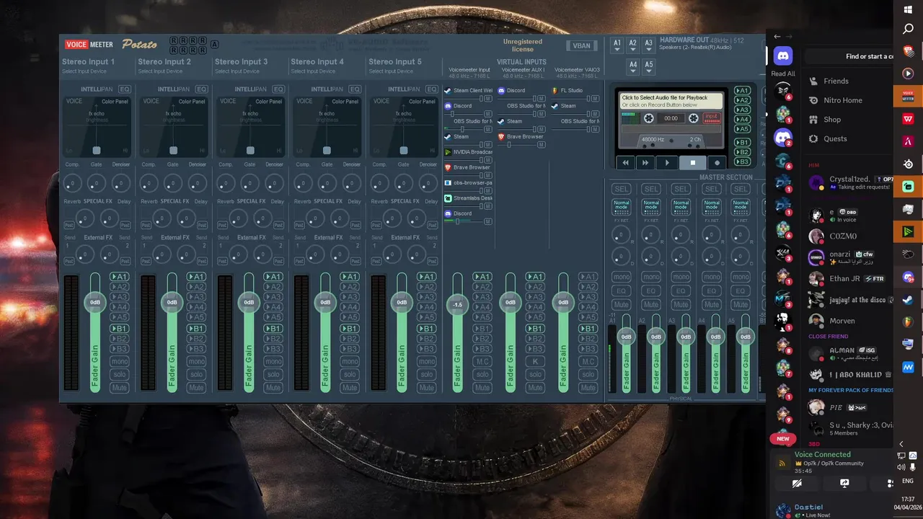Click Discord share screen icon
This screenshot has width=923, height=519.
(844, 484)
